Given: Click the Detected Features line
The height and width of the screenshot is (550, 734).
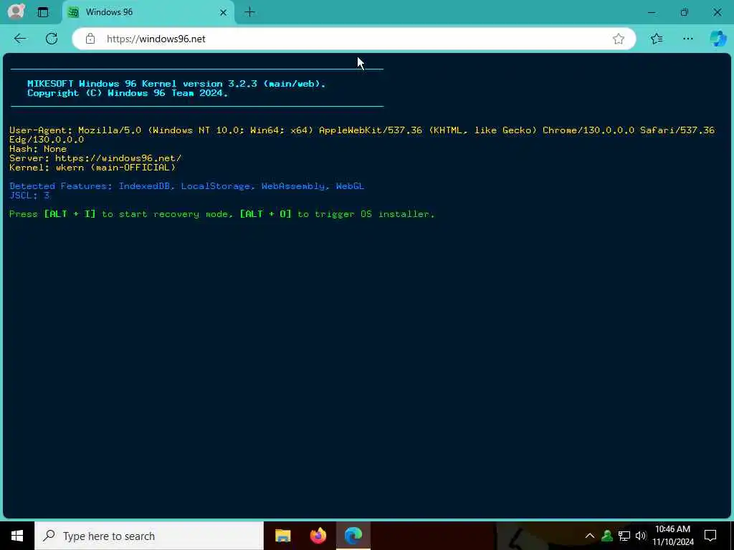Looking at the screenshot, I should point(187,186).
